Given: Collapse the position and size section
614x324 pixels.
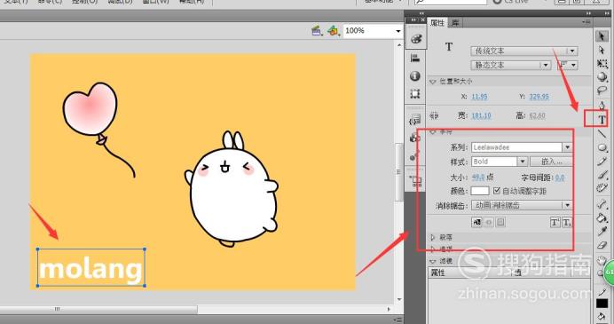Looking at the screenshot, I should (x=433, y=82).
